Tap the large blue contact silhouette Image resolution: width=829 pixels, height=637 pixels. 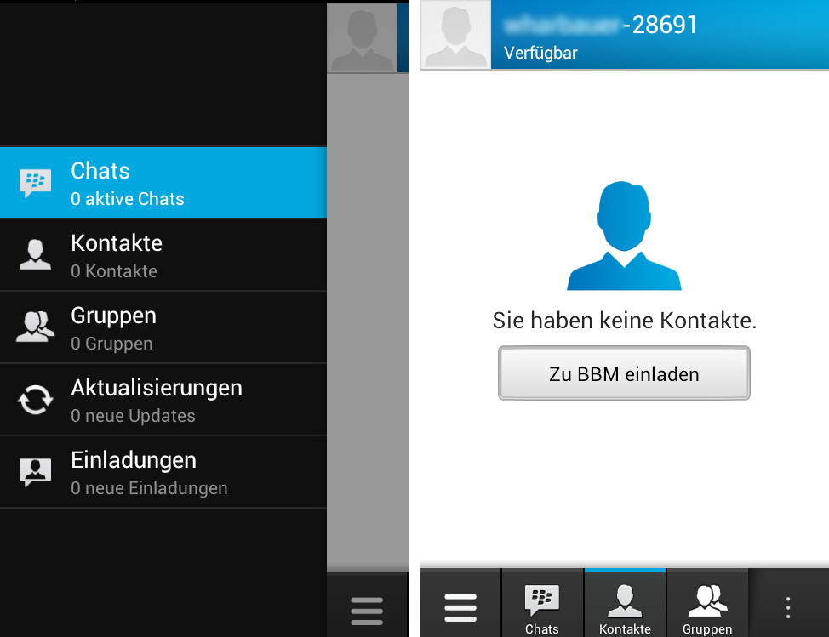(x=624, y=236)
